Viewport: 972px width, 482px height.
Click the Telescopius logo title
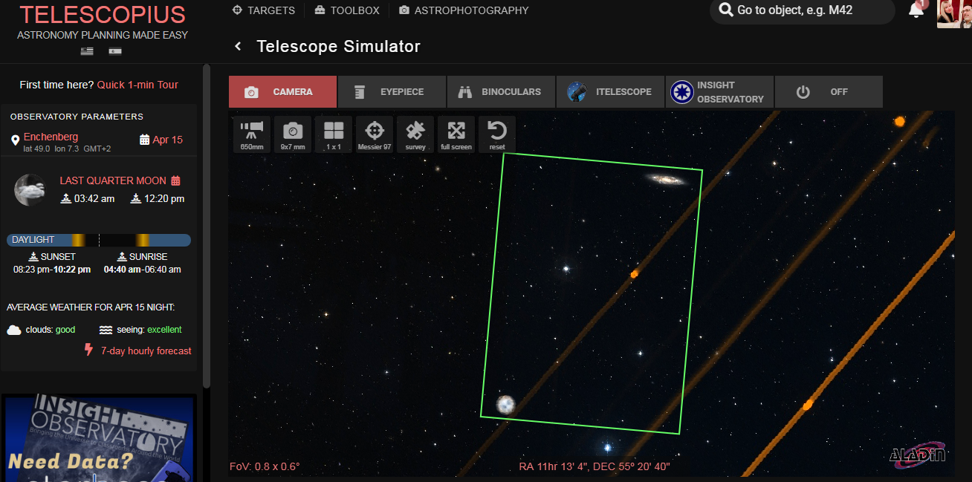103,15
